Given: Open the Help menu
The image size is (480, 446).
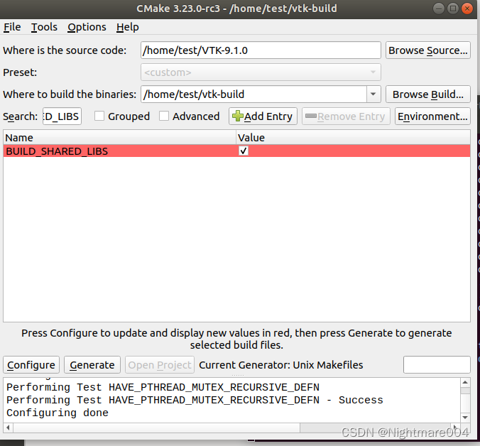Looking at the screenshot, I should pos(127,27).
